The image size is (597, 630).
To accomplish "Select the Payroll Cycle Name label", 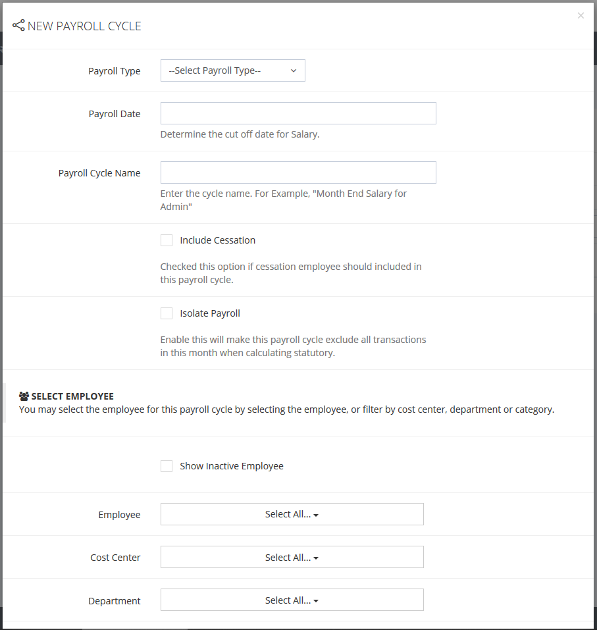I will point(99,173).
